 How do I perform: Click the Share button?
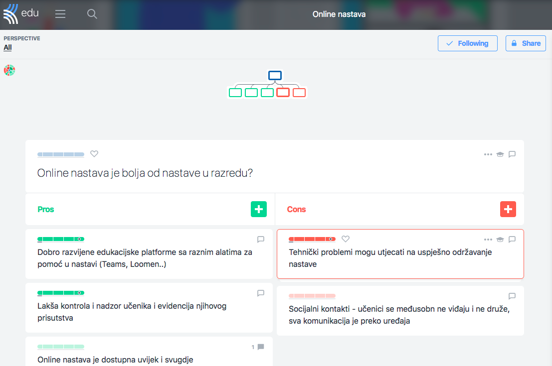pos(525,43)
